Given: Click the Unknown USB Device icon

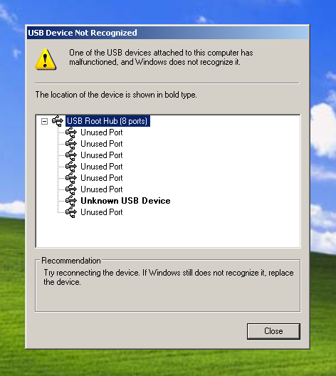Looking at the screenshot, I should coord(71,201).
